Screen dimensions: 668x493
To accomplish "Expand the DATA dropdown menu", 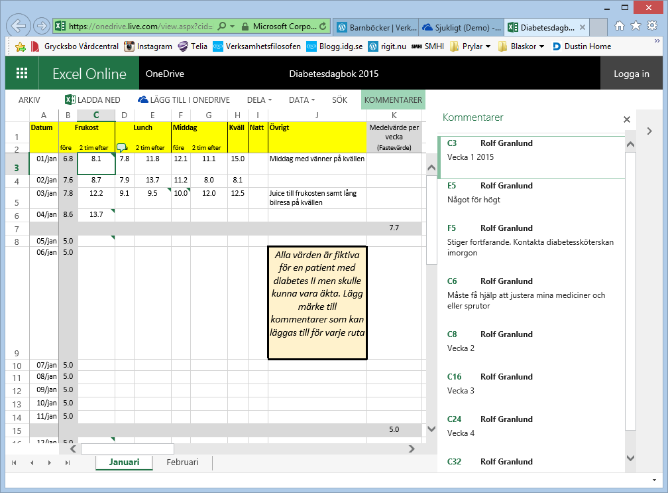I will coord(302,100).
